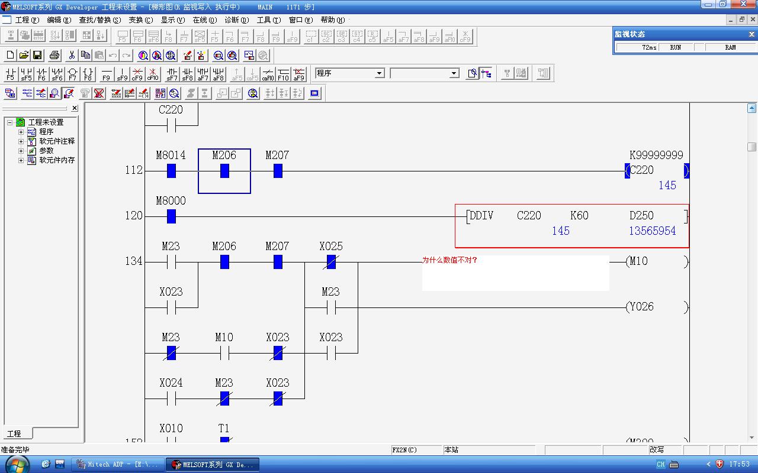
Task: Click the vertical scrollbar up arrow
Action: 751,108
